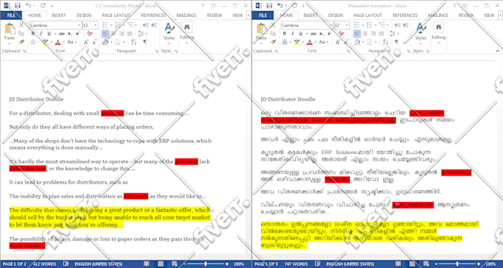The height and width of the screenshot is (268, 503).
Task: Click zoom slider in Compatibility Mode window
Action: tap(206, 264)
